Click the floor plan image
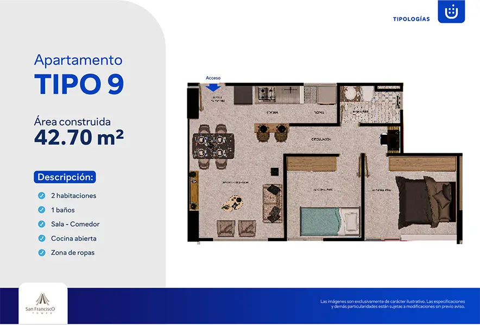 pyautogui.click(x=325, y=163)
